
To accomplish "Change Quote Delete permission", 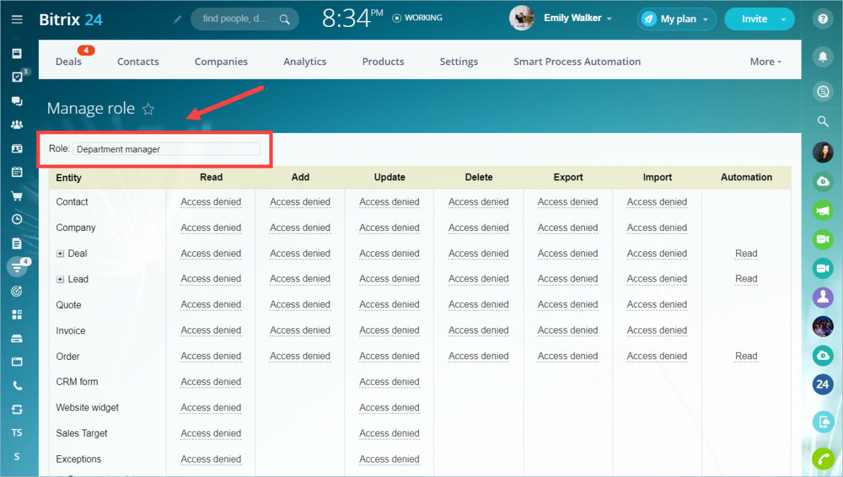I will point(478,305).
